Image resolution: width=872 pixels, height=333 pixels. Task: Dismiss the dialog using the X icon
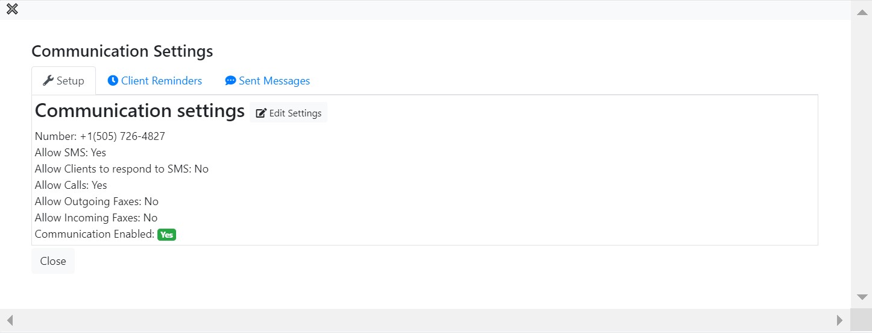[x=11, y=9]
